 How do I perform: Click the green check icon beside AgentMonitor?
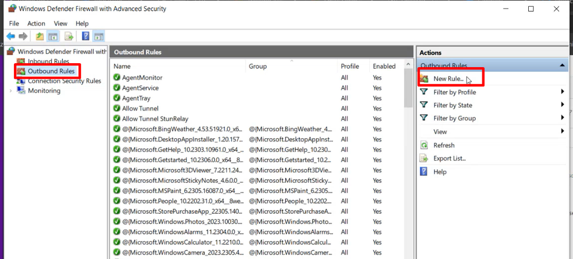click(x=117, y=77)
